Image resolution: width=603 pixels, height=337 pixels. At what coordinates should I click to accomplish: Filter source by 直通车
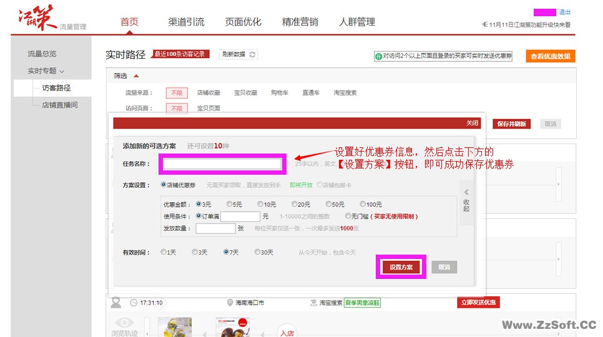[x=311, y=92]
